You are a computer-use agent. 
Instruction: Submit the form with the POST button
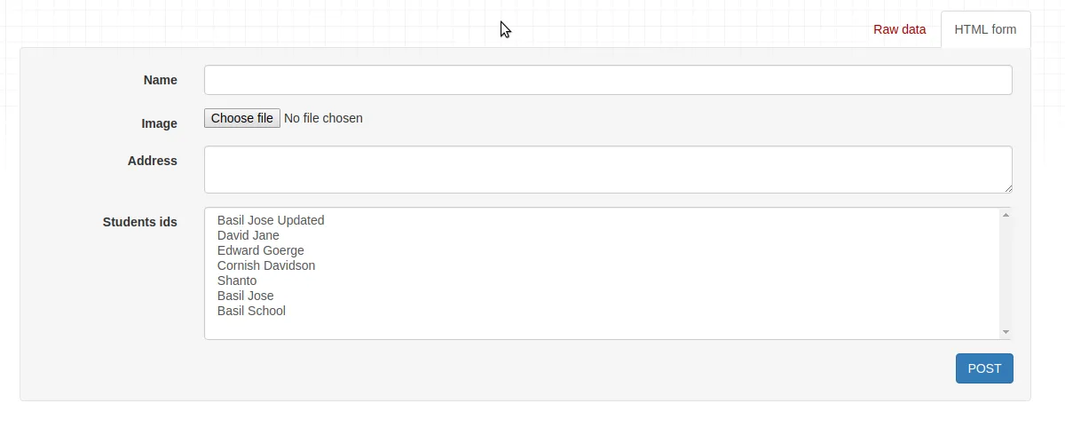(x=984, y=368)
